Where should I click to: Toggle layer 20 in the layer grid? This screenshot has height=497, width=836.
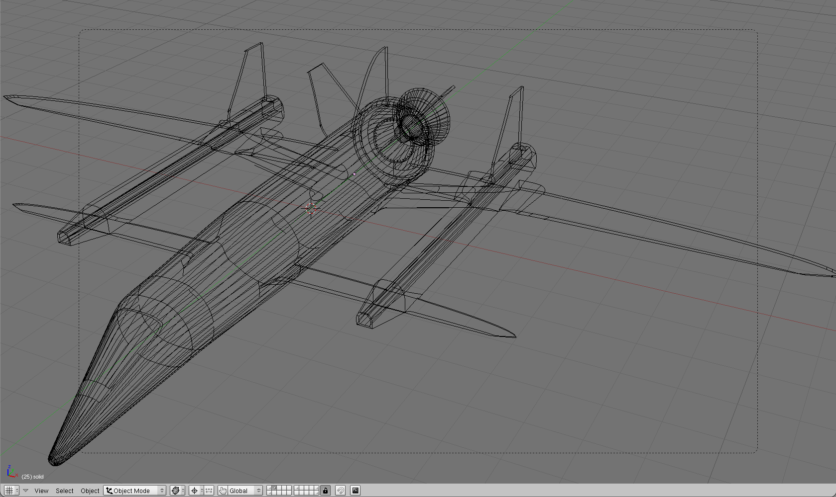click(x=316, y=493)
